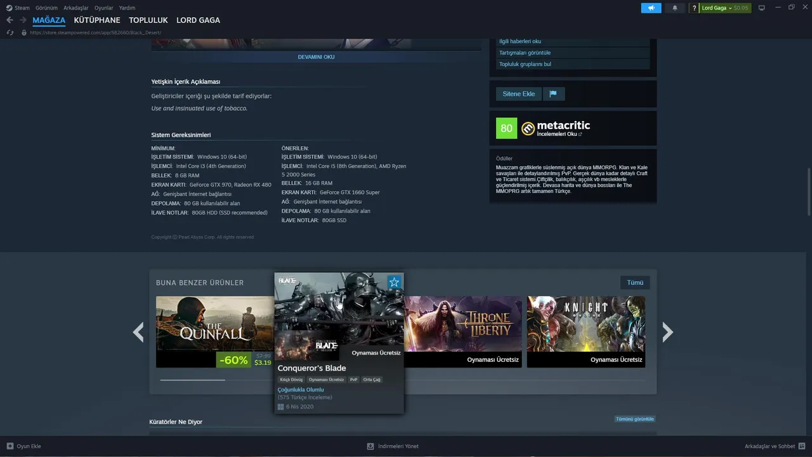The height and width of the screenshot is (457, 812).
Task: Open the İlgili haberleri oku link
Action: [x=520, y=41]
